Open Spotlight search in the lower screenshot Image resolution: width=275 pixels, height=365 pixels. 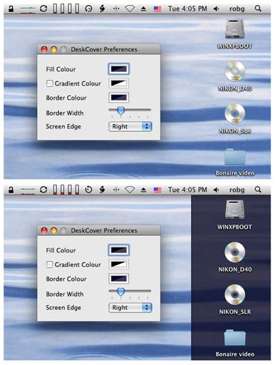258,190
